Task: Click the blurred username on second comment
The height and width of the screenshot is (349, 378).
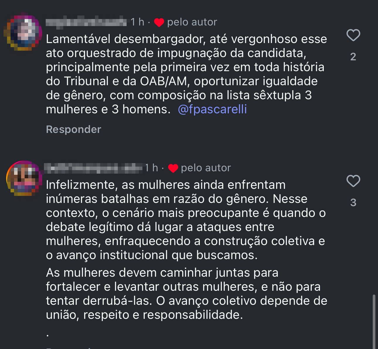Action: point(94,168)
